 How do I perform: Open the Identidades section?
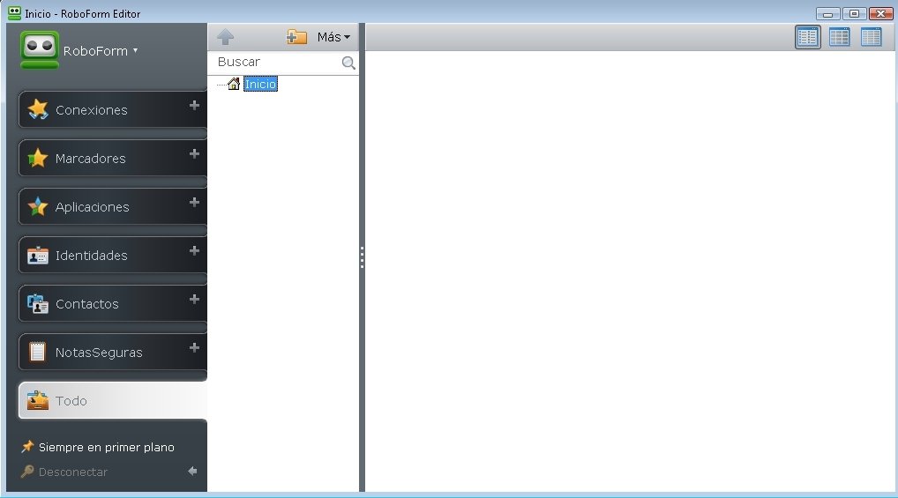point(112,256)
